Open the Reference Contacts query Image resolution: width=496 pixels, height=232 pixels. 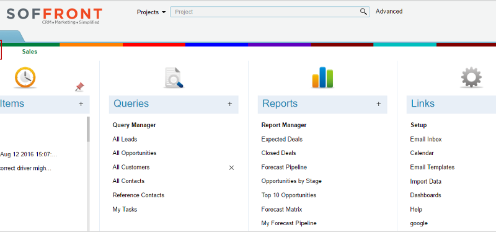pyautogui.click(x=138, y=195)
